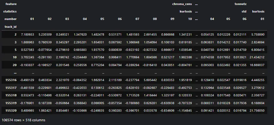This screenshot has height=125, width=274.
Task: Click the cell 21.434212
Action: coord(257,57)
